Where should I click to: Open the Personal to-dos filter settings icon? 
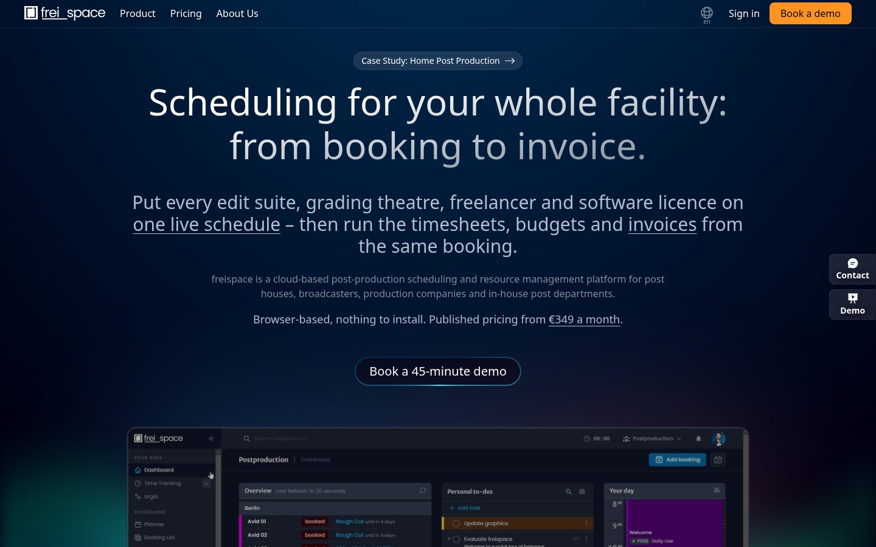click(x=582, y=491)
